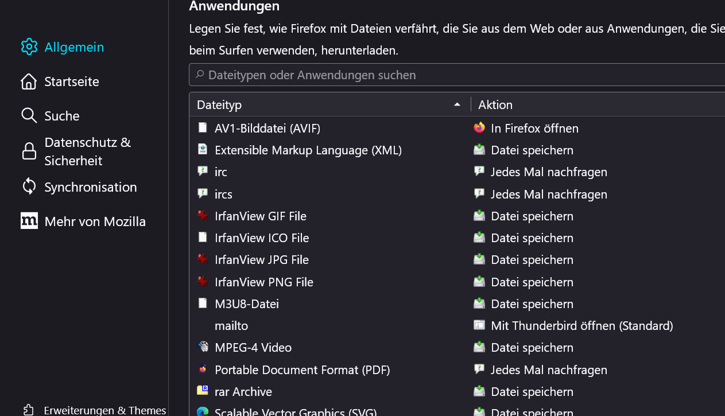Open action dropdown for mailto row

point(581,325)
